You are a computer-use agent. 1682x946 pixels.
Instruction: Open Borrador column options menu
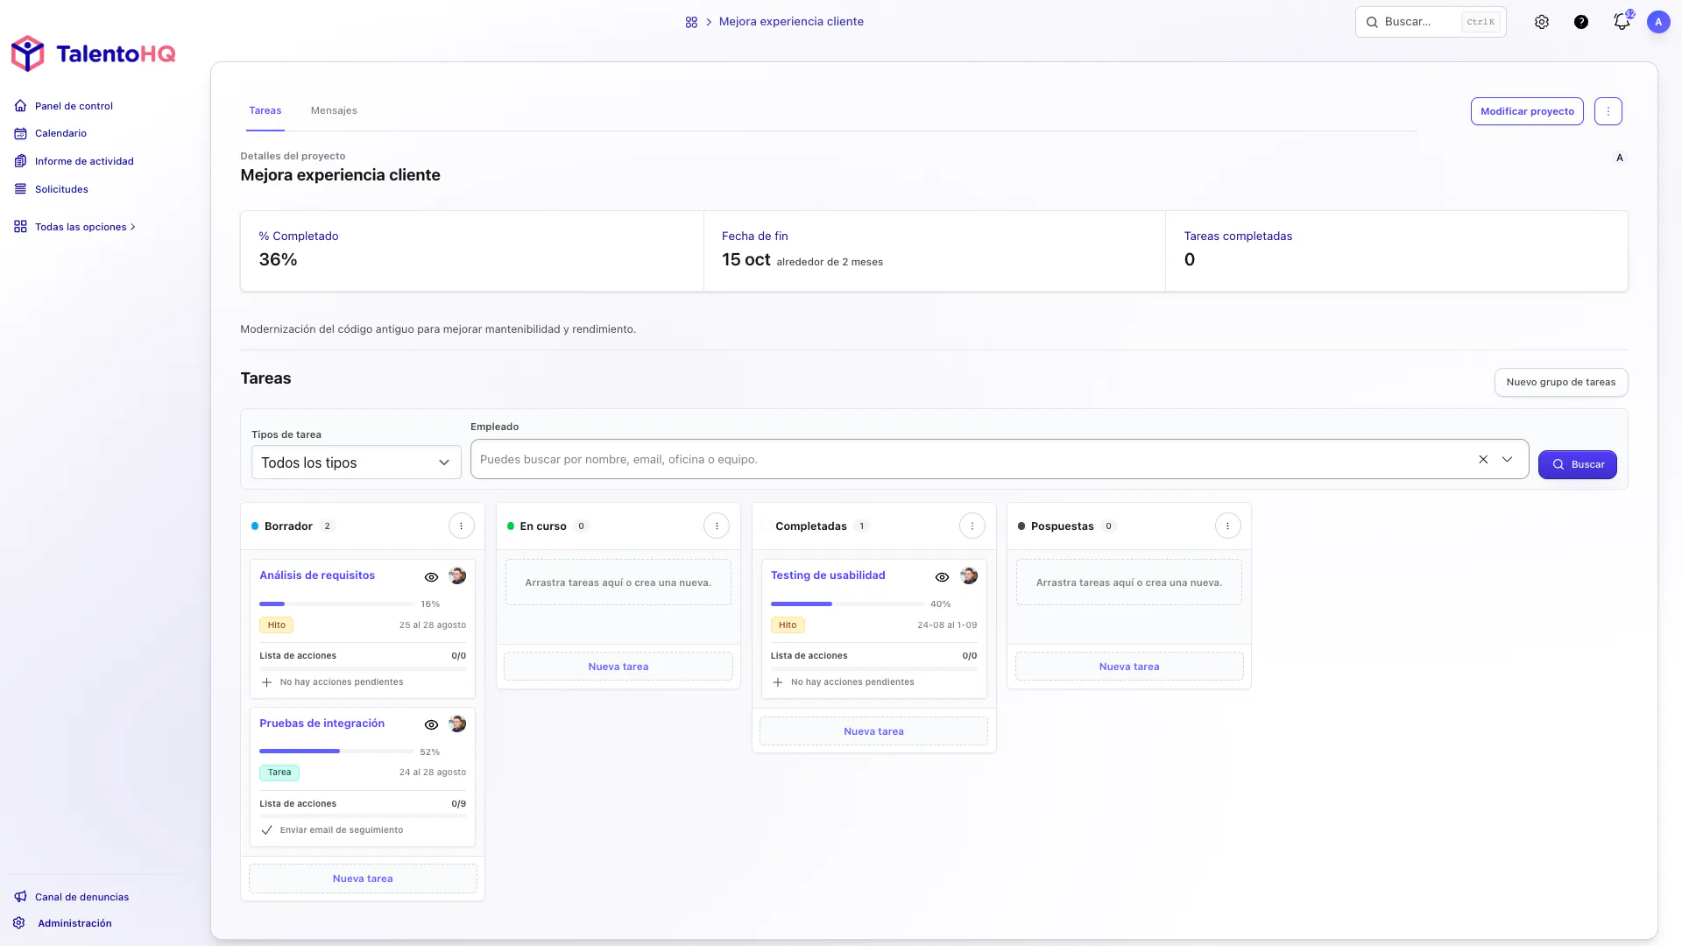pos(462,526)
